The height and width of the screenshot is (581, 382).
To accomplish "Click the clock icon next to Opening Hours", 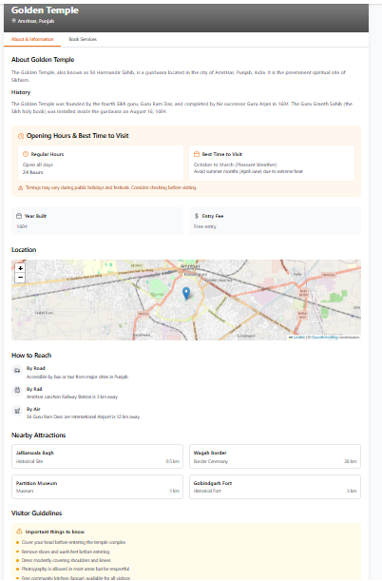I will 21,136.
